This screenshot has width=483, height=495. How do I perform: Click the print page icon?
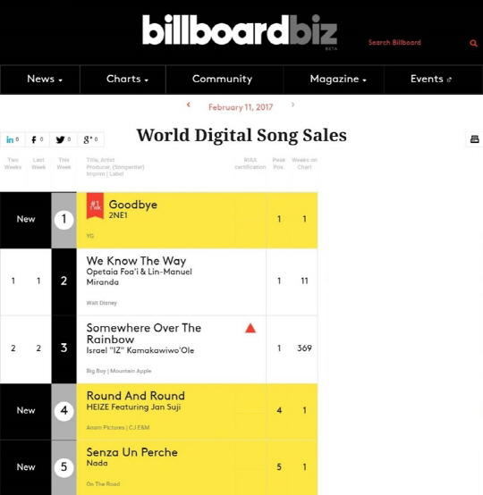click(x=474, y=138)
